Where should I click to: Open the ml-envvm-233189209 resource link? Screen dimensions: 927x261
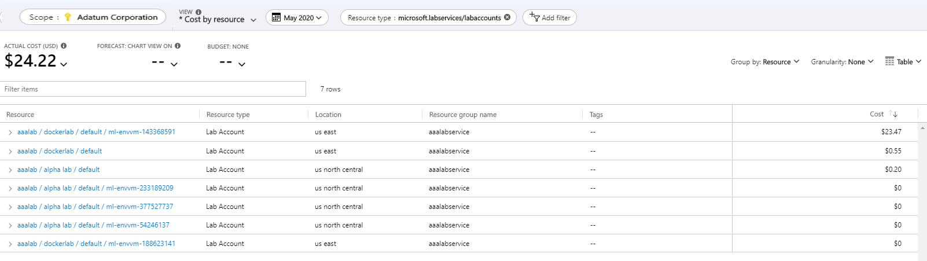pyautogui.click(x=139, y=188)
